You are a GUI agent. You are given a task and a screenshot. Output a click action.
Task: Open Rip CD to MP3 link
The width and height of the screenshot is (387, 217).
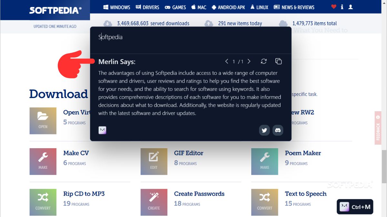84,194
